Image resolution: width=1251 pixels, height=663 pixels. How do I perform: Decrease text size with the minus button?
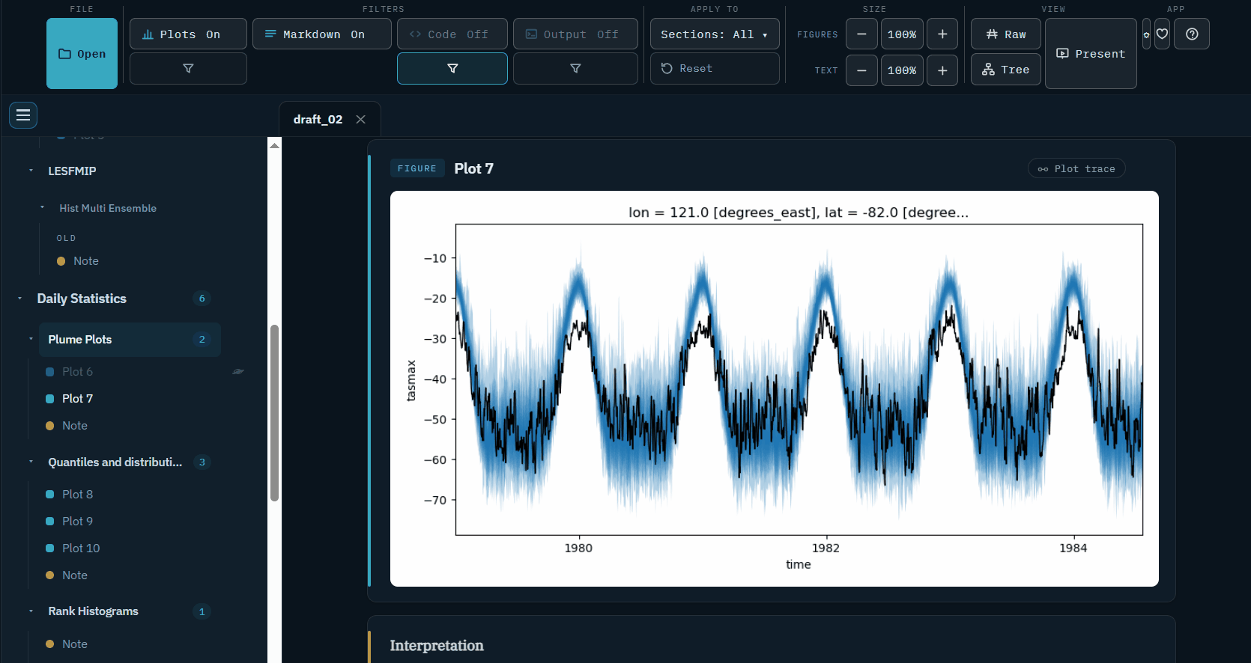(x=861, y=70)
